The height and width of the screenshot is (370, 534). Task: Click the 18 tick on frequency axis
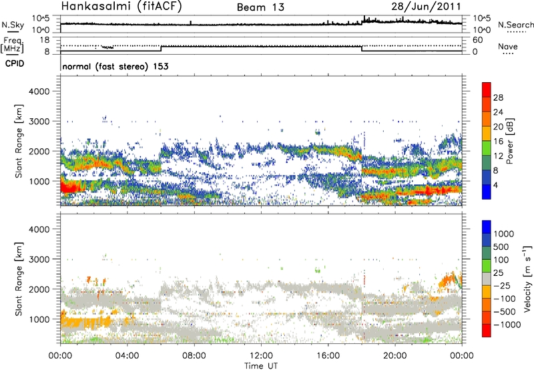[45, 40]
